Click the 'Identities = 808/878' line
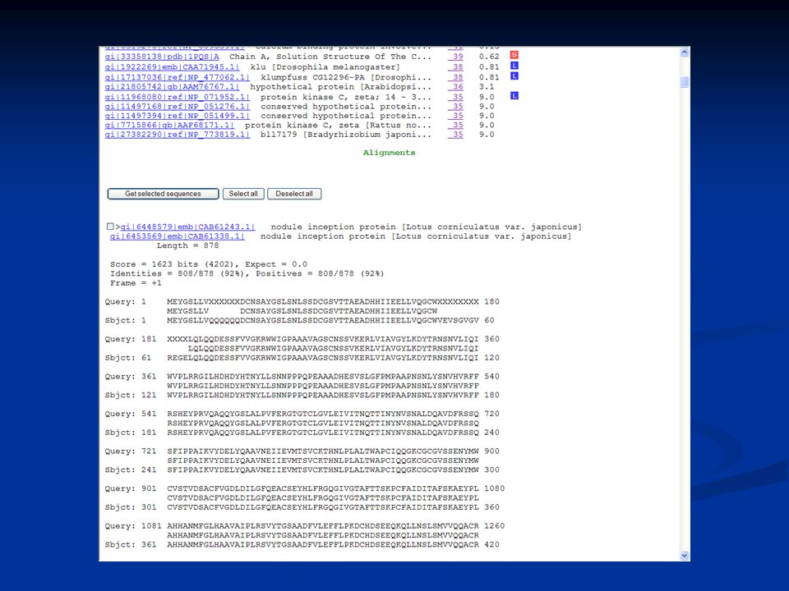 [x=247, y=274]
